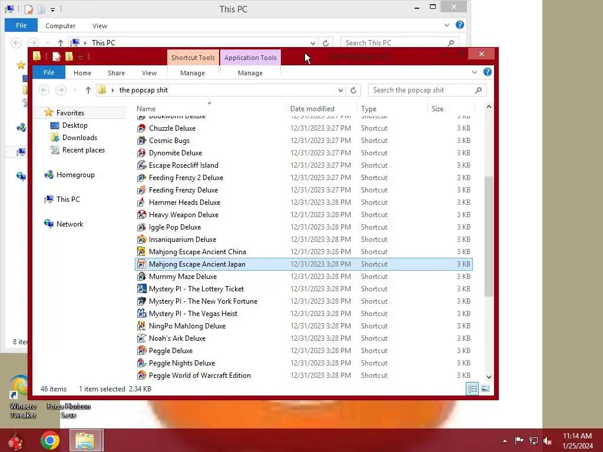Select the Mahjong Escape Ancient Japan row

pyautogui.click(x=304, y=264)
